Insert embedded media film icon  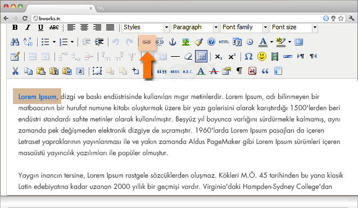275,57
